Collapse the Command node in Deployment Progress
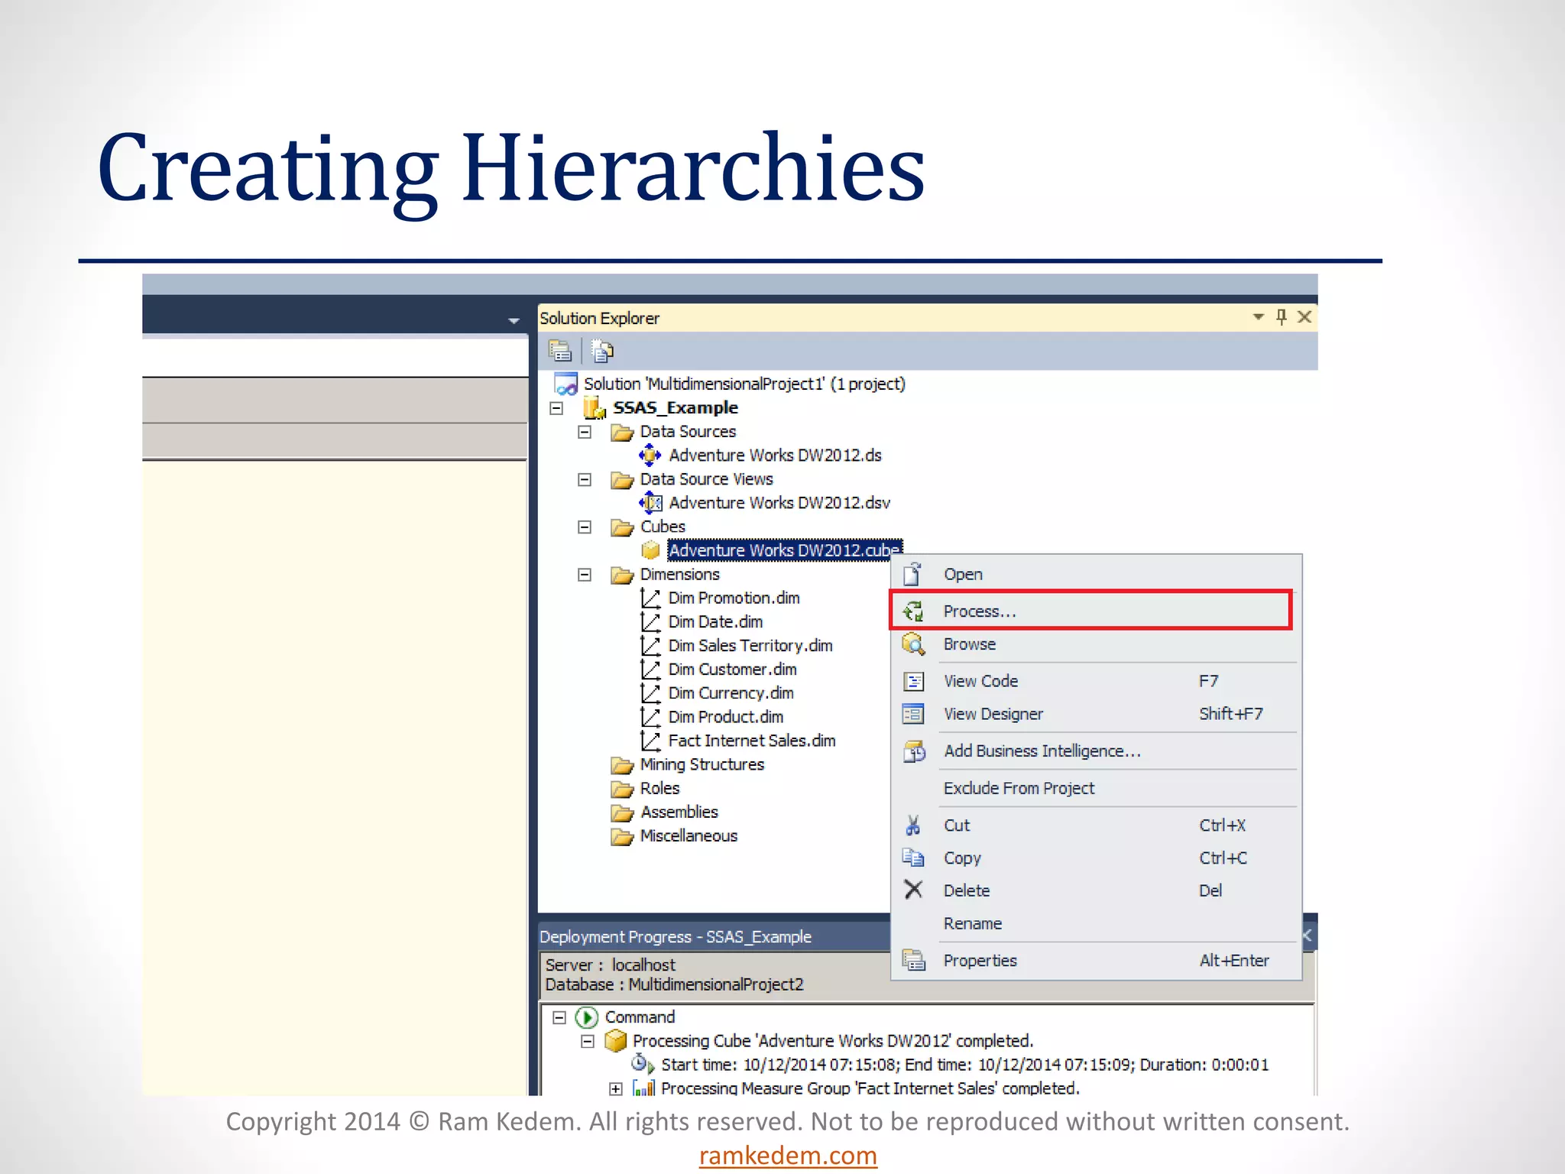The width and height of the screenshot is (1565, 1174). click(x=559, y=1017)
